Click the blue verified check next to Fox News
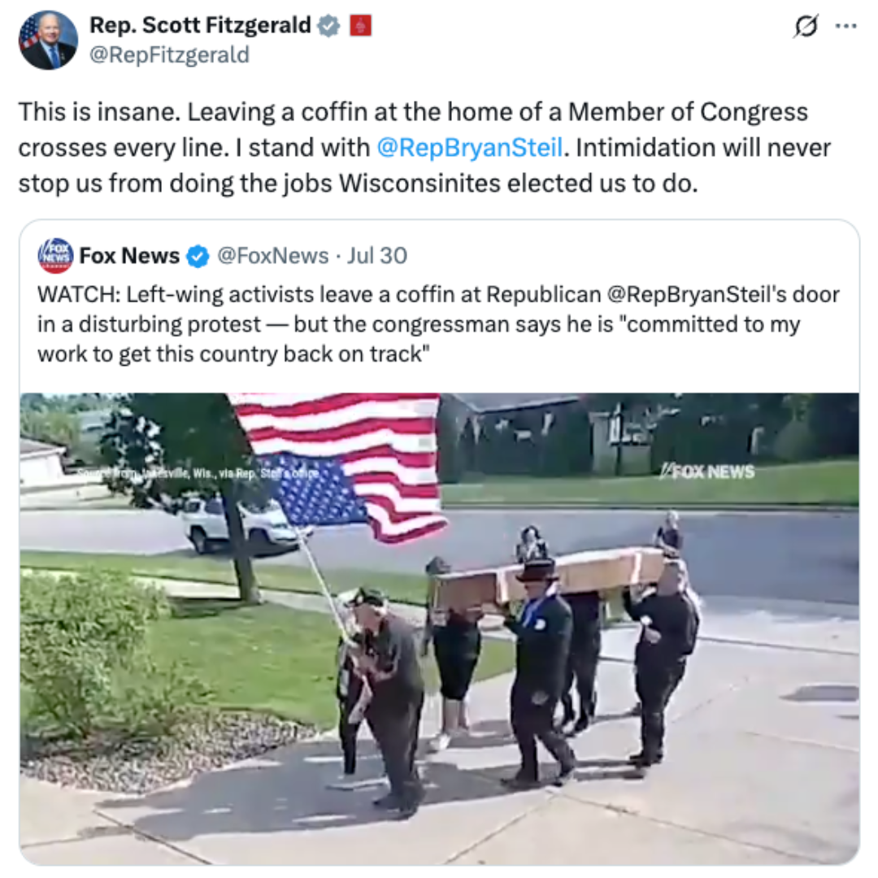This screenshot has height=878, width=878. click(198, 256)
